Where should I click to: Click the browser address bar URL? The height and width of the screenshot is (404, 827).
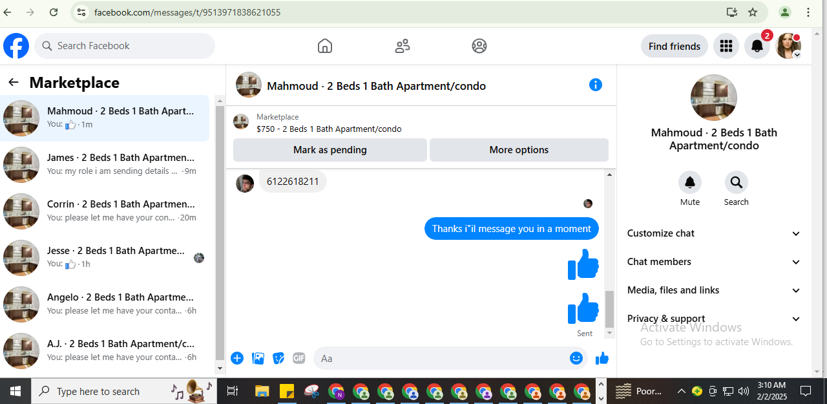pos(187,12)
